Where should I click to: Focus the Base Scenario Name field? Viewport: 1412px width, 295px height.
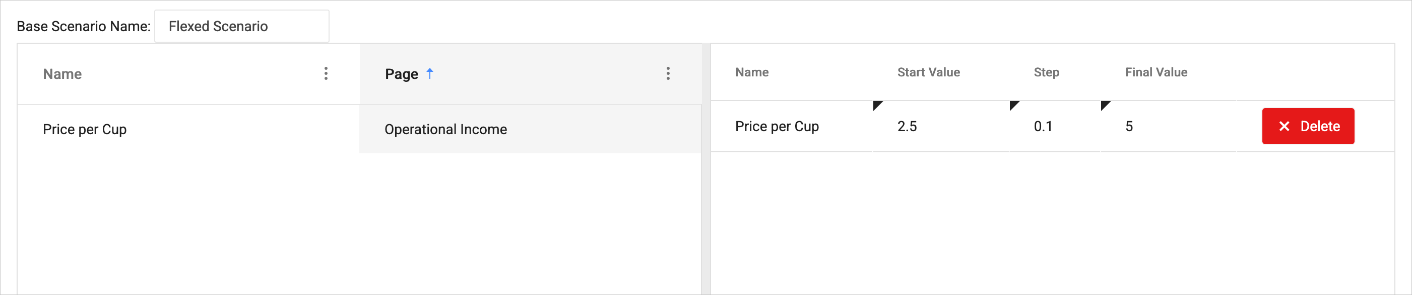(242, 26)
